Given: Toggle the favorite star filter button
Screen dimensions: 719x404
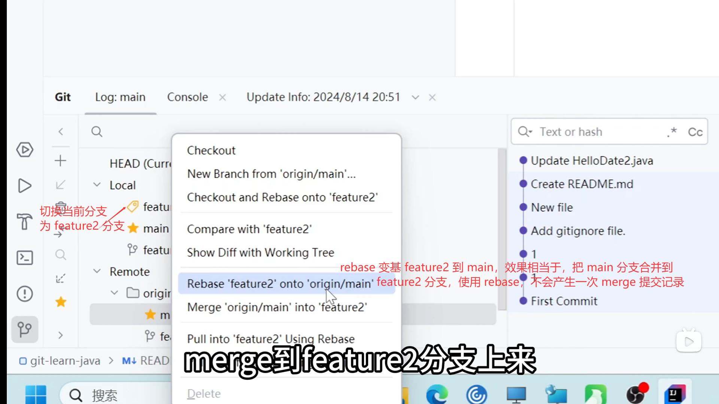Looking at the screenshot, I should pos(61,302).
